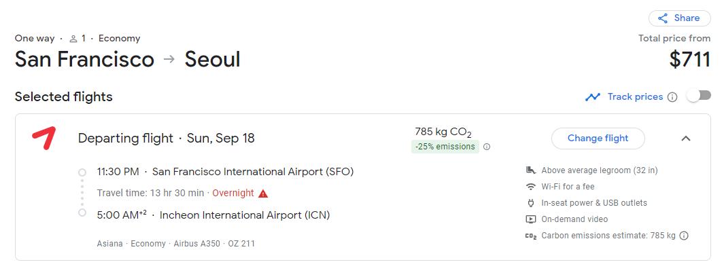Open the Share button
The width and height of the screenshot is (724, 275).
pos(679,18)
